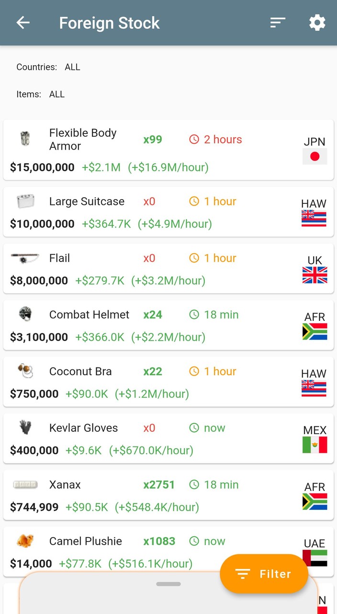Select the Coconut Bra listing
This screenshot has height=614, width=337.
[168, 382]
